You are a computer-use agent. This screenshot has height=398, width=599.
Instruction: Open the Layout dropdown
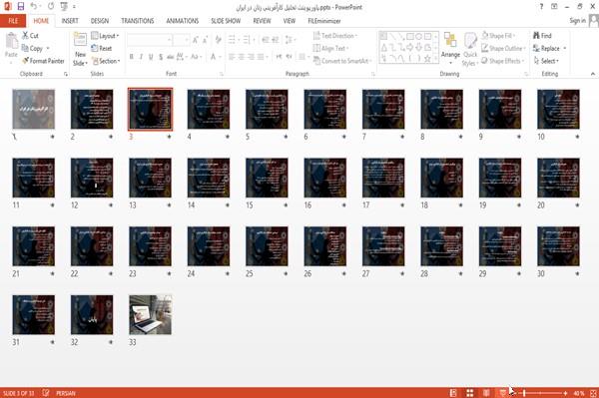point(105,36)
